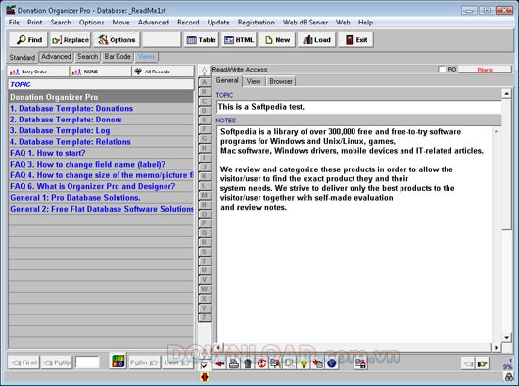The height and width of the screenshot is (386, 519).
Task: Select 'General 1: Pro Database Solutions.' row
Action: [101, 198]
